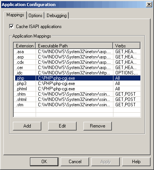This screenshot has width=154, height=170.
Task: Select the .phtml mapping entry
Action: pos(77,89)
